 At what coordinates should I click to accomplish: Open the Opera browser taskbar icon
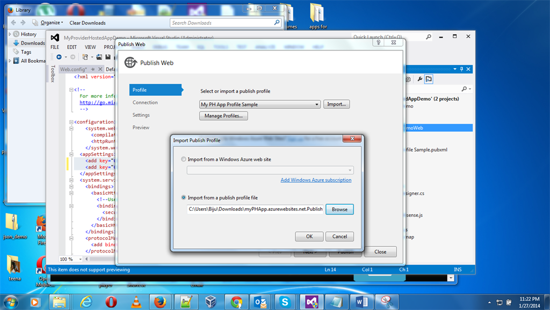[111, 302]
